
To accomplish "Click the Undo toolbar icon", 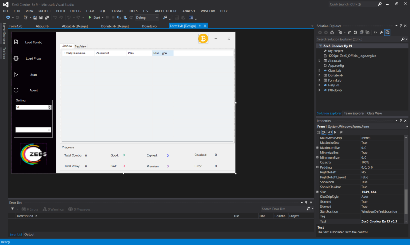I will click(x=69, y=18).
